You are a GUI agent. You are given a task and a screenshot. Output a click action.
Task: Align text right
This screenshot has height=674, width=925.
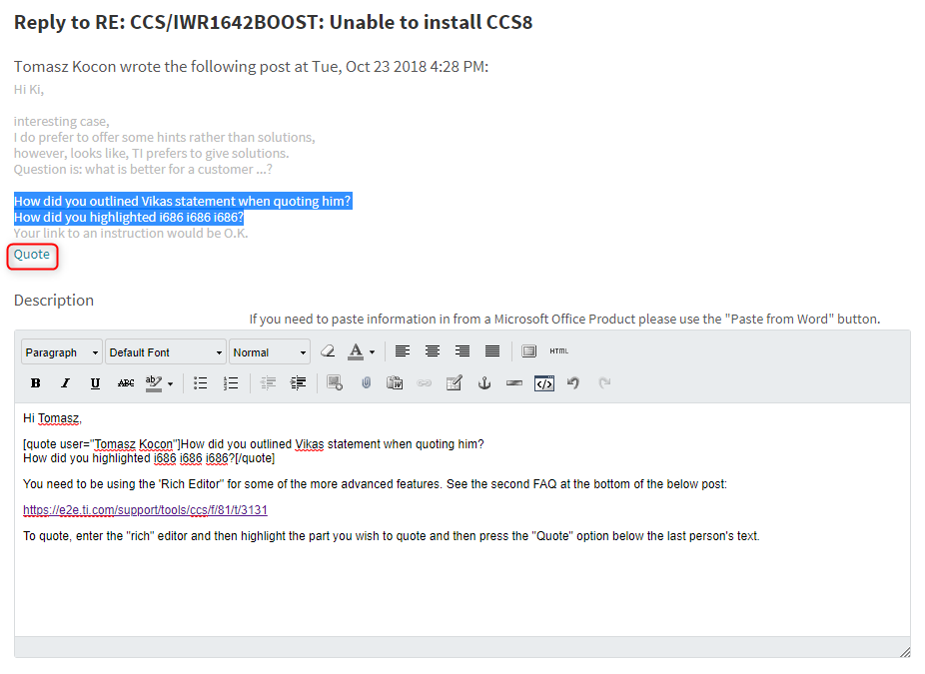[462, 351]
